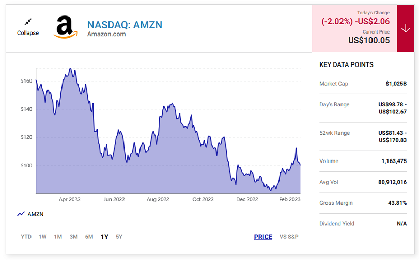Switch chart to 1M range
Image resolution: width=419 pixels, height=260 pixels.
pyautogui.click(x=58, y=237)
